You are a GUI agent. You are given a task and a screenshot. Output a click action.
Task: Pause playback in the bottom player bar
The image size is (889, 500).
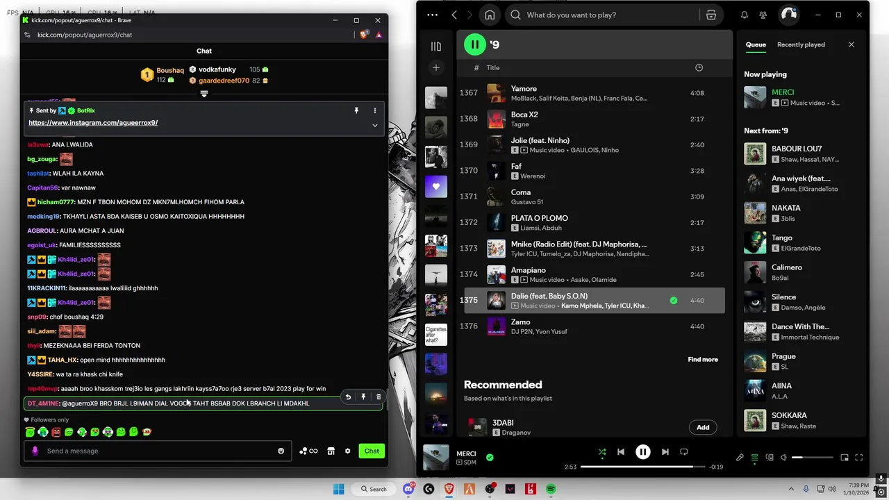[x=643, y=451]
